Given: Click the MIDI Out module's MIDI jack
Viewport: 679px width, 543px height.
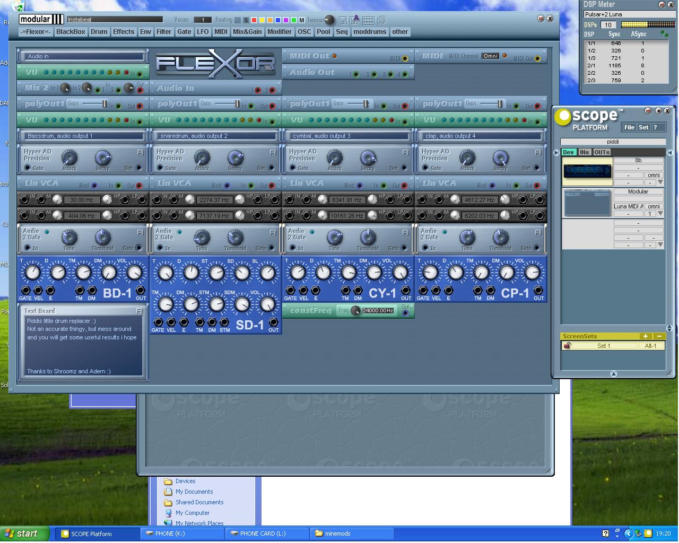Looking at the screenshot, I should 405,59.
